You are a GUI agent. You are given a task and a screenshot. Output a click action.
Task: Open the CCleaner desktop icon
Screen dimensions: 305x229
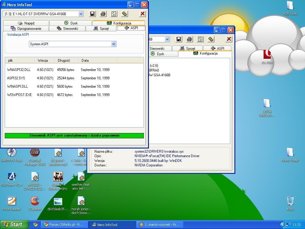(x=35, y=204)
